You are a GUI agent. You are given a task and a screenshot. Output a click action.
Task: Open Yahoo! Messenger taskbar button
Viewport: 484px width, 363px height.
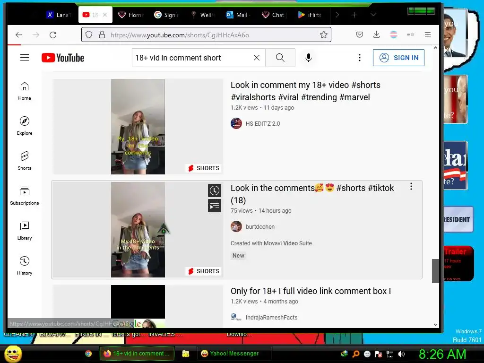click(234, 354)
